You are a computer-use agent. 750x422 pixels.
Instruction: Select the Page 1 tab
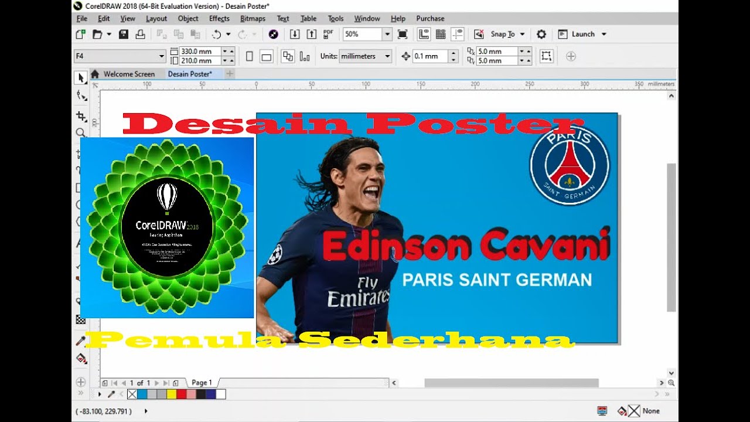[x=202, y=383]
